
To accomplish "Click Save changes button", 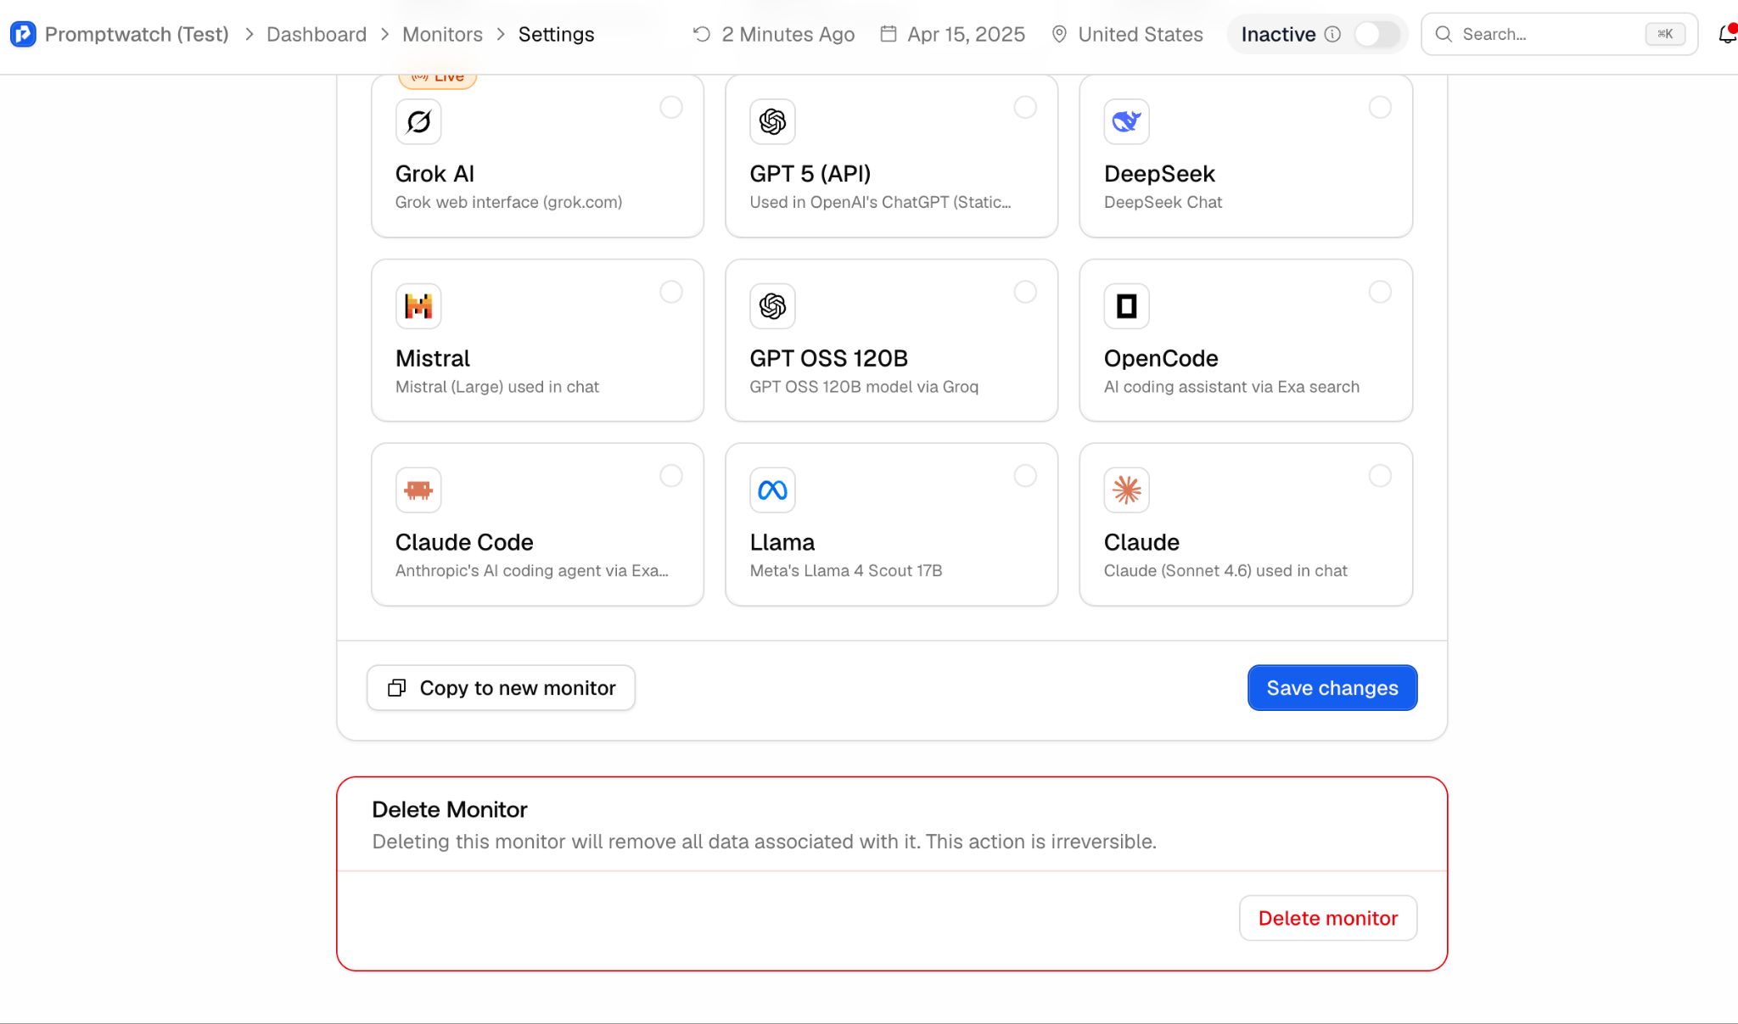I will pos(1332,688).
